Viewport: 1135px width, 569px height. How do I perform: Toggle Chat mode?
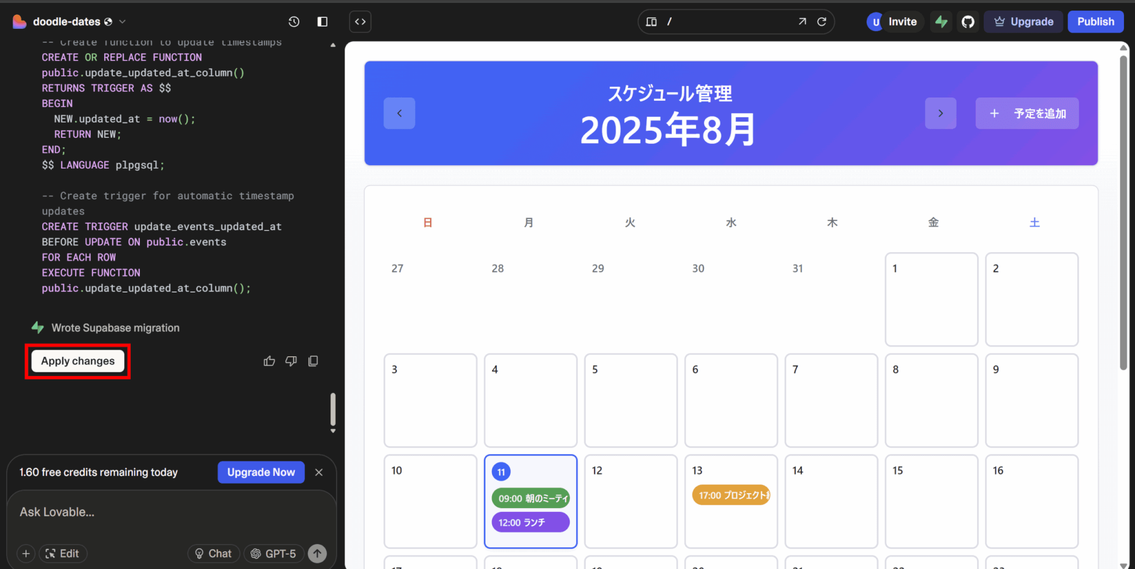click(x=213, y=553)
